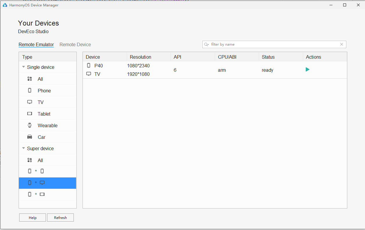365x230 pixels.
Task: Click the 1920*1080 resolution value
Action: [x=138, y=74]
